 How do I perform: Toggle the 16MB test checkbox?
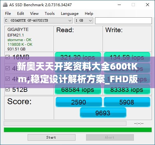(x=7, y=57)
